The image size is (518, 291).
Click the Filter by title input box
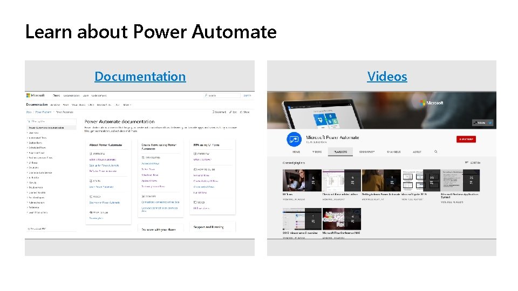51,121
